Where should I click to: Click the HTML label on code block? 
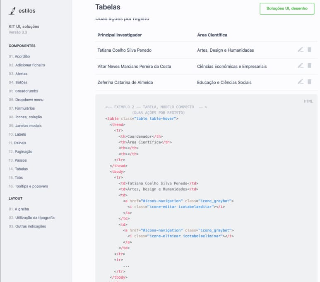pyautogui.click(x=308, y=101)
